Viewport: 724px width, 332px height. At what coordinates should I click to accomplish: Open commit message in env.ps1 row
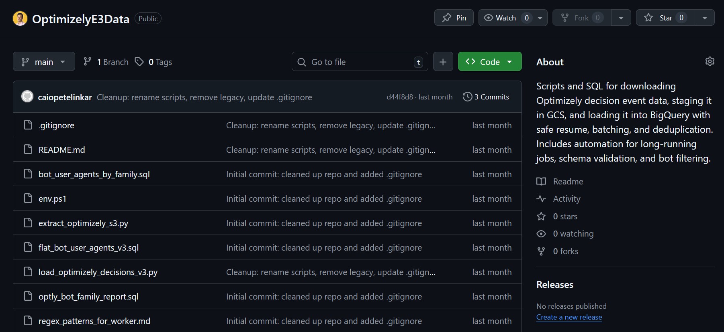click(x=324, y=199)
